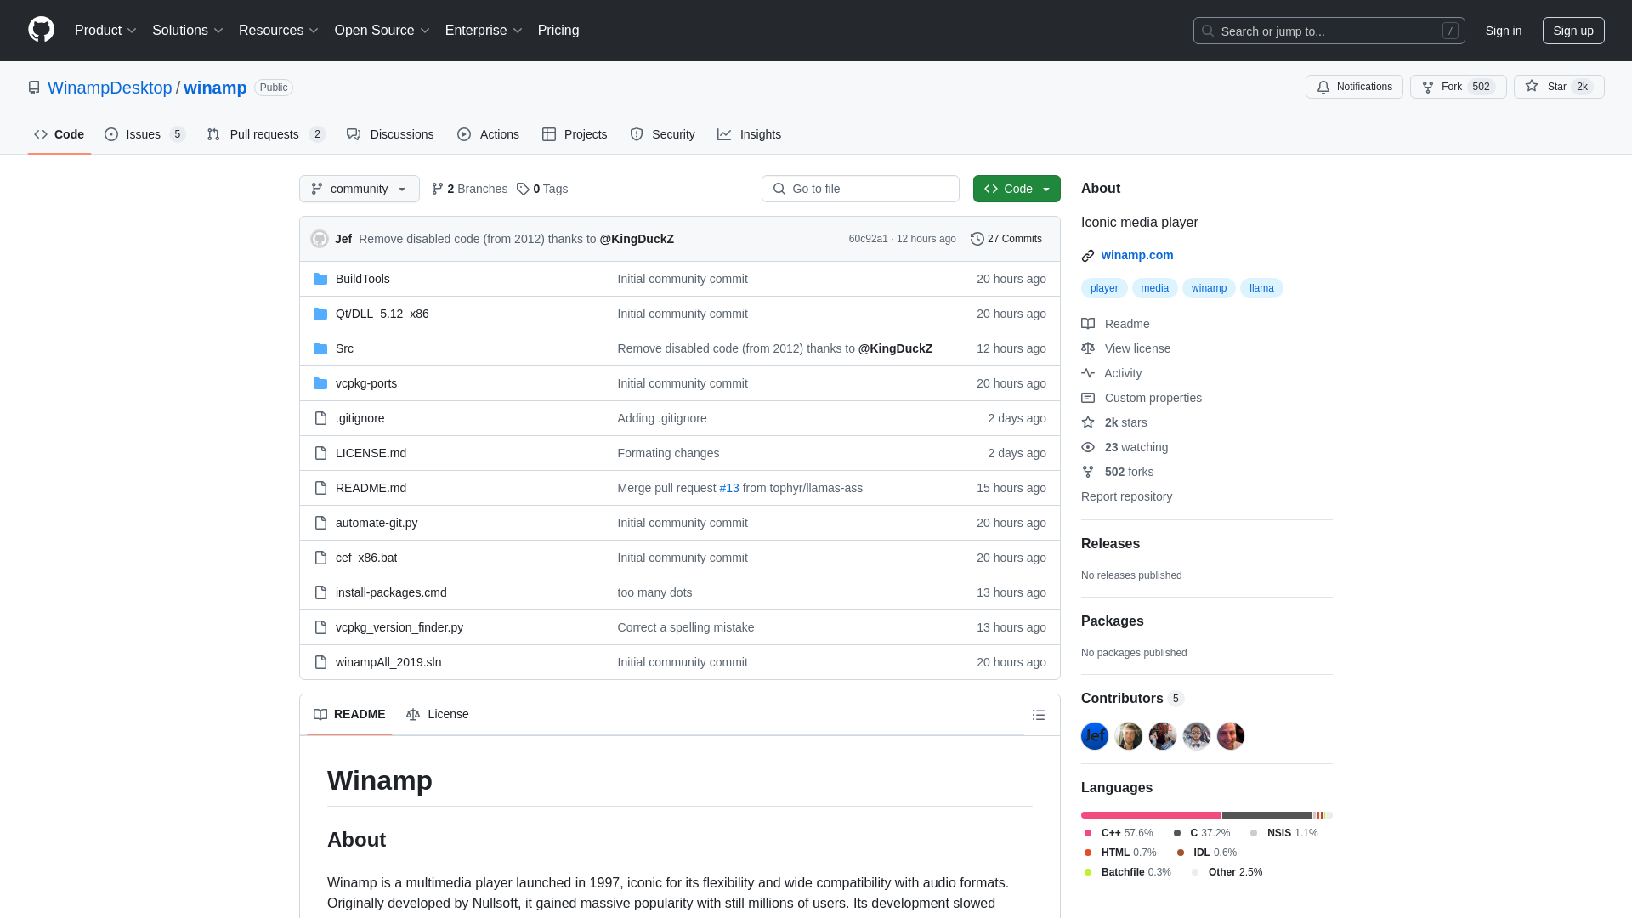The height and width of the screenshot is (918, 1632).
Task: Click the Actions play icon
Action: pos(464,133)
